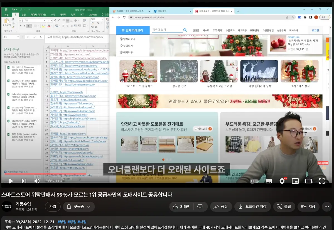Click the red SUBSCRIBE watermark in the video
This screenshot has width=334, height=230.
323,163
